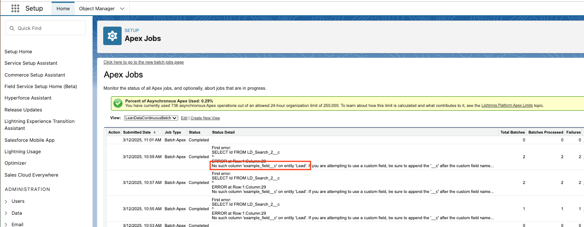Click the Batches Processed column header
The image size is (584, 227).
[546, 132]
